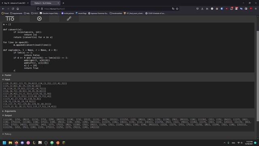Close the Advent of Code tab

point(28,3)
